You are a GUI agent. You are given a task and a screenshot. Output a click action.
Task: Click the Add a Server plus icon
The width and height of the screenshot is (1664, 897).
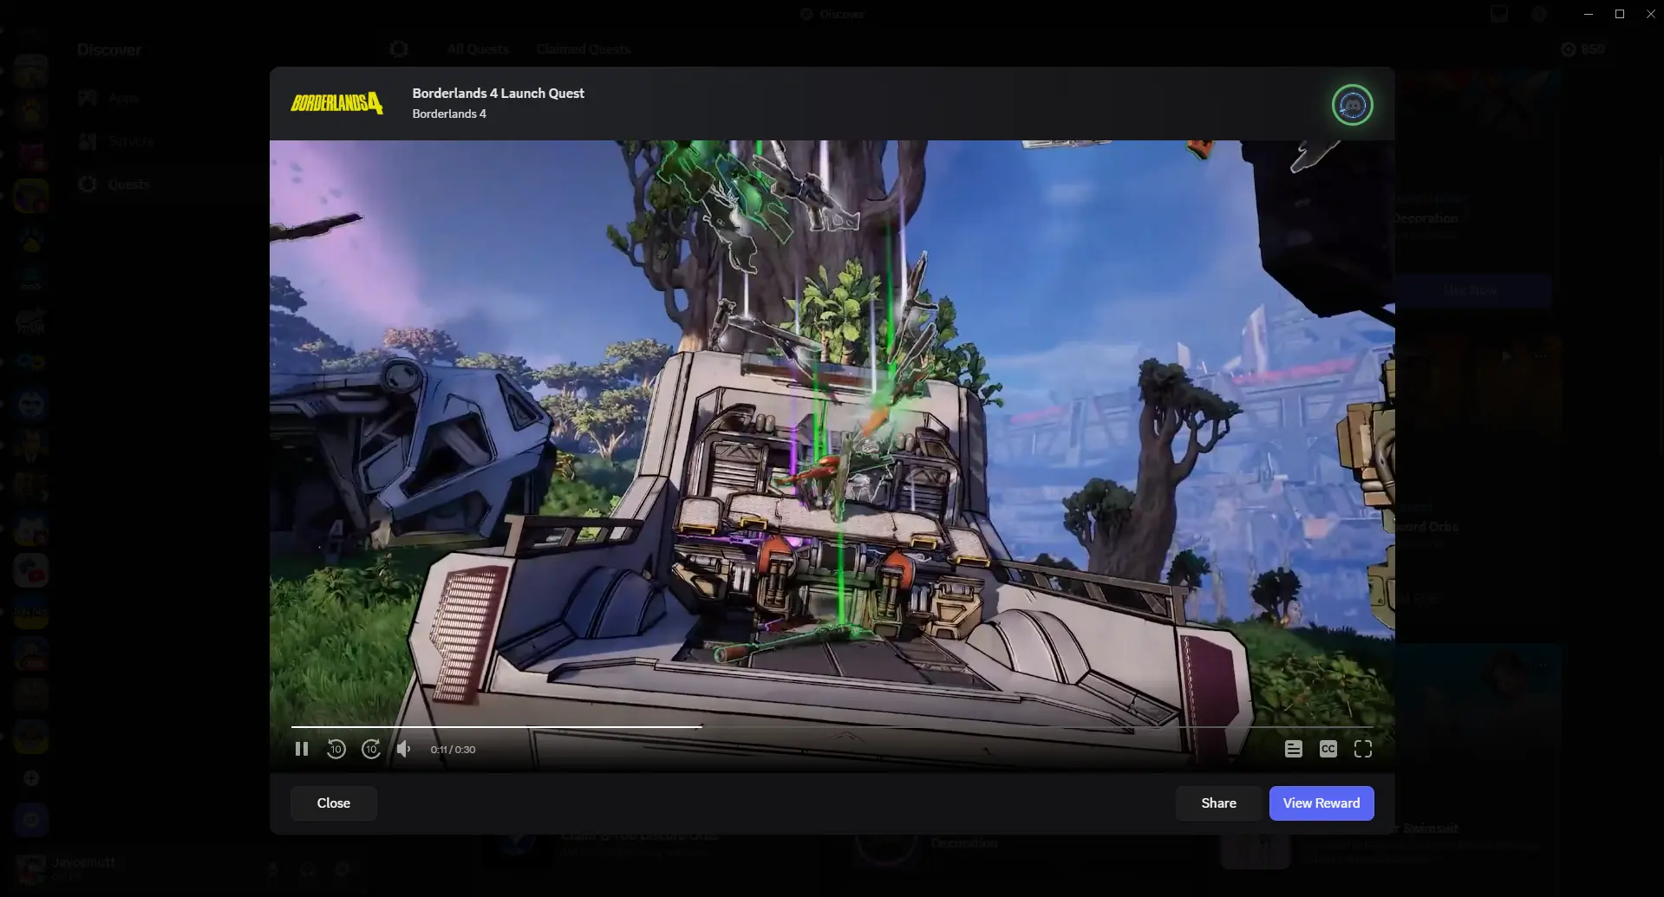point(30,778)
